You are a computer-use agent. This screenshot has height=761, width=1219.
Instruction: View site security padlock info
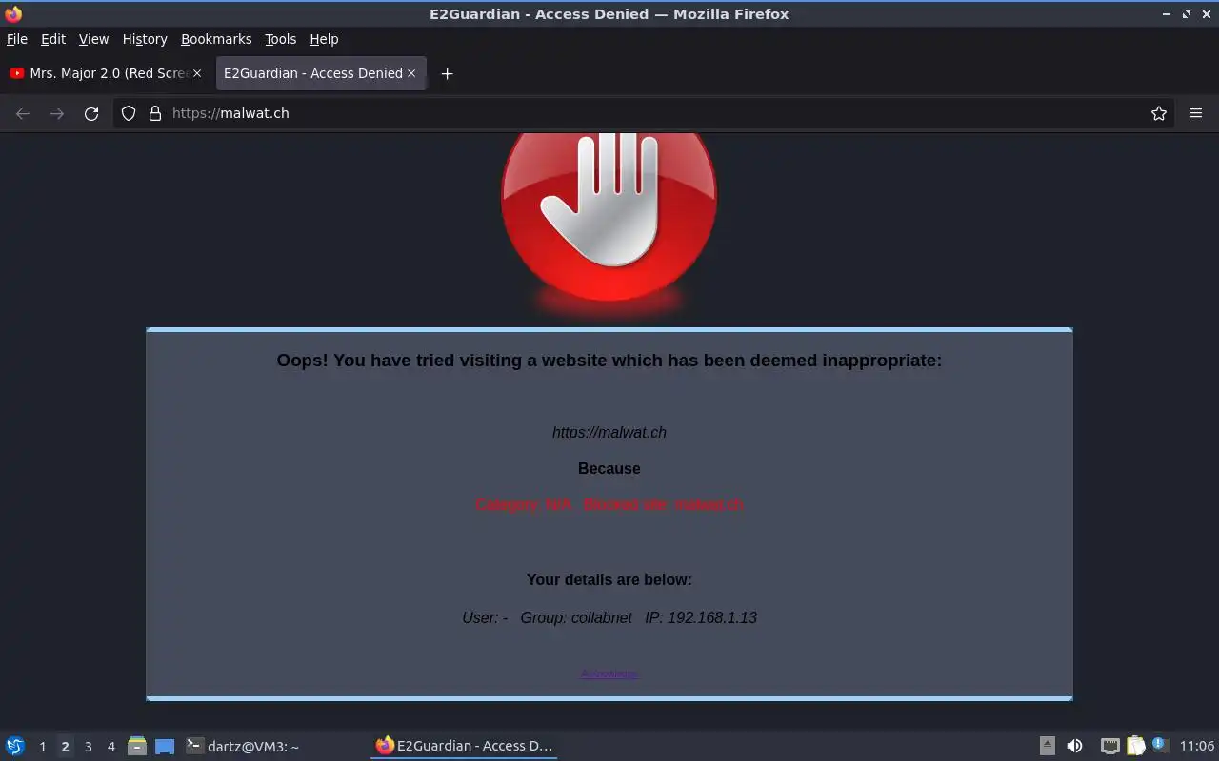pos(155,113)
